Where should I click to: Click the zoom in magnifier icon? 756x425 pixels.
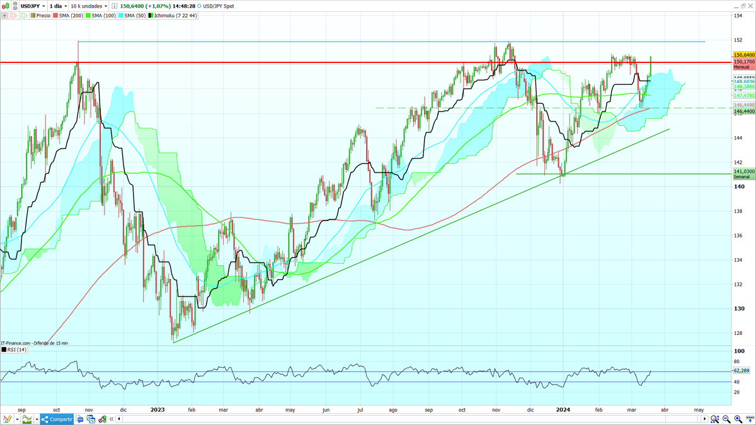coord(738,419)
